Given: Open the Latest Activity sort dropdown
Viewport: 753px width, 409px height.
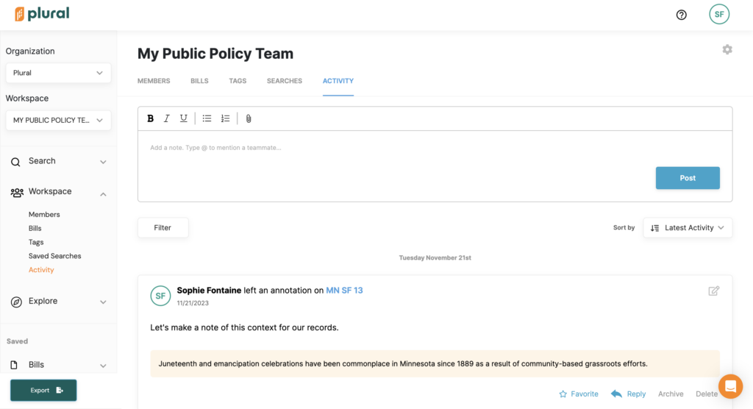Looking at the screenshot, I should [x=688, y=228].
